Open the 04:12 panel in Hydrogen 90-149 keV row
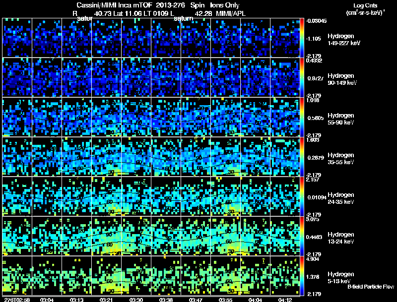The width and height of the screenshot is (397, 302). pos(285,77)
